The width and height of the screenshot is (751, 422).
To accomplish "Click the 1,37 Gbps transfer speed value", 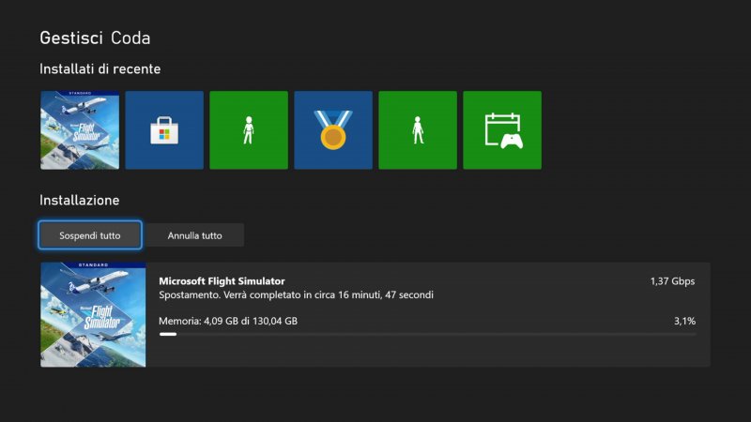I will click(672, 281).
